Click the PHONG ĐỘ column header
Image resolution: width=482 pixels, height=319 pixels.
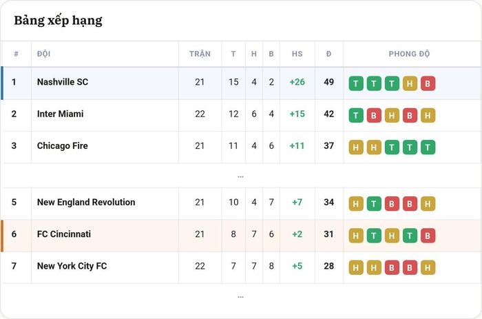point(409,54)
